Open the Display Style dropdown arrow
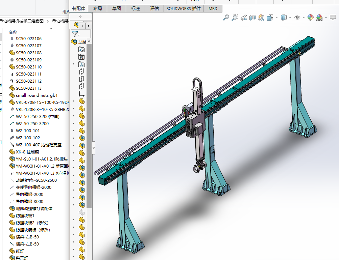The height and width of the screenshot is (260, 339). (x=290, y=18)
